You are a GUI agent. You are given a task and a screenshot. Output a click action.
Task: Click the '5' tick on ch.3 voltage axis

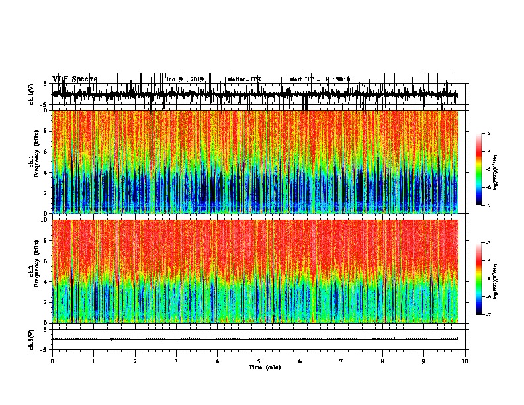coord(46,330)
